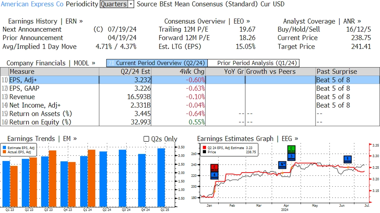The width and height of the screenshot is (380, 213).
Task: Click EPS, GAAP estimate value 3.226
Action: pyautogui.click(x=142, y=88)
